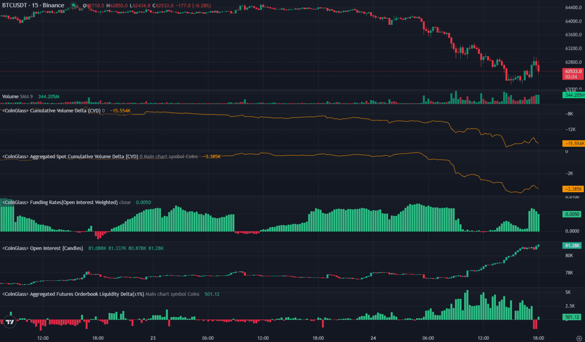Click the 64400.0 price axis level
Screen dimensions: 585x342
[574, 8]
